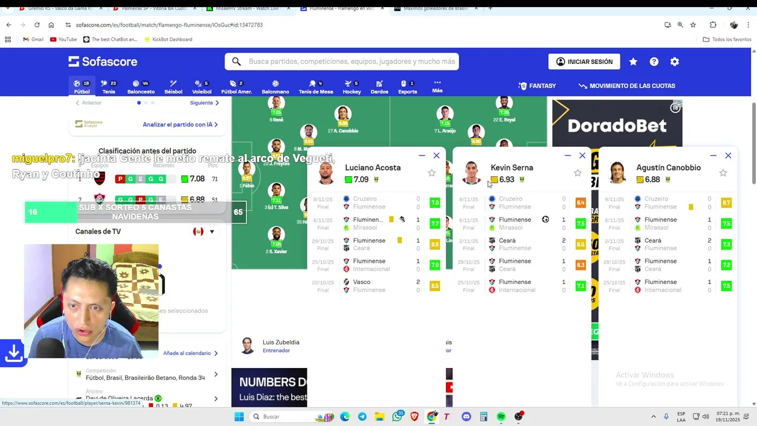Favorite Agustín Canobbio with the star
757x426 pixels.
[x=723, y=173]
